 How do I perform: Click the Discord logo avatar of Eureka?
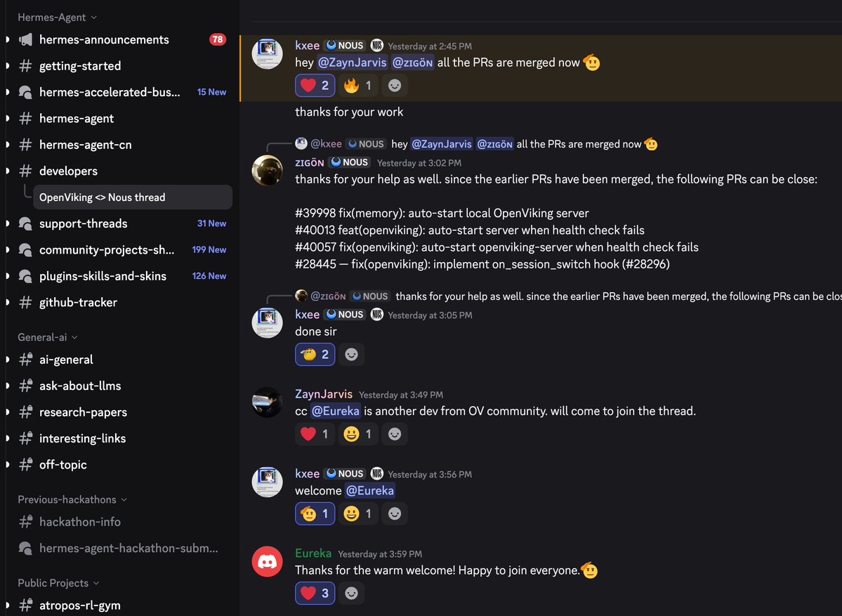click(267, 561)
